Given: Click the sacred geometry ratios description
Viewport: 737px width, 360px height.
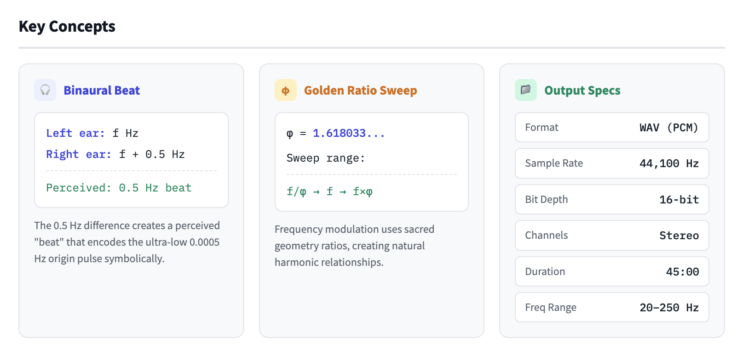Looking at the screenshot, I should point(354,246).
